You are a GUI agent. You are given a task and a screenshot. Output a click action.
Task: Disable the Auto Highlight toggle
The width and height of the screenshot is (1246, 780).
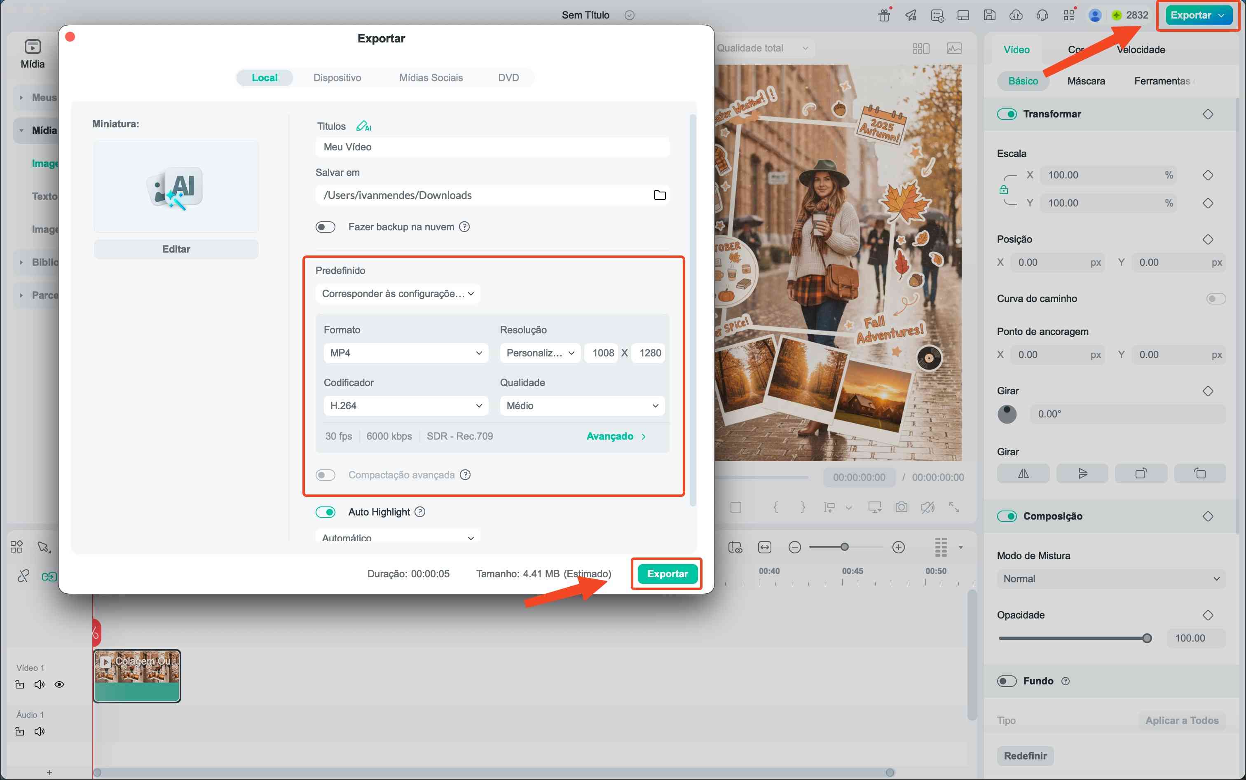tap(326, 512)
